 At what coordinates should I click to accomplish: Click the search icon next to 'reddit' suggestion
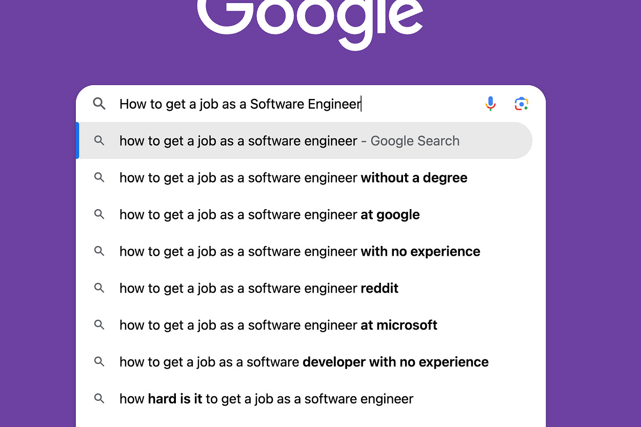point(99,288)
